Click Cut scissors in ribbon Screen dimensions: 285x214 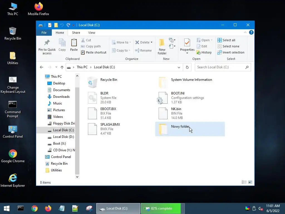pos(86,40)
